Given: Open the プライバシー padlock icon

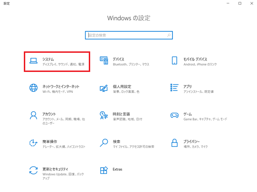Looking at the screenshot, I should [x=174, y=142].
